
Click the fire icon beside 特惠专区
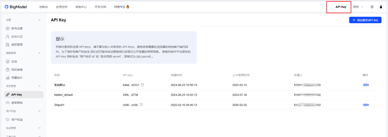[128, 7]
